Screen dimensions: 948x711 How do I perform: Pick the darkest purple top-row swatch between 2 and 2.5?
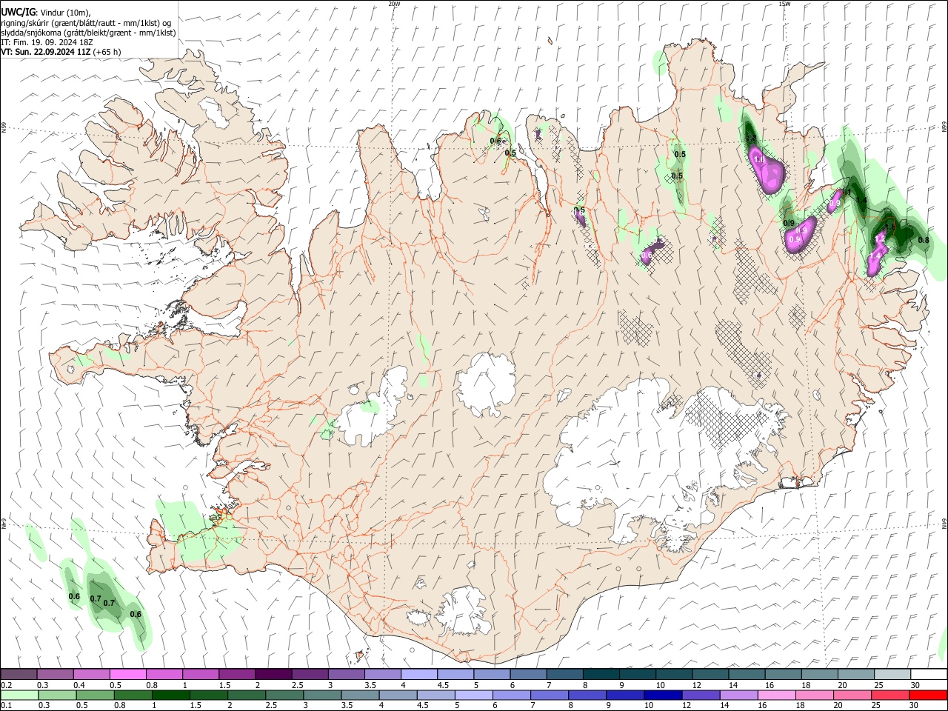(x=273, y=674)
